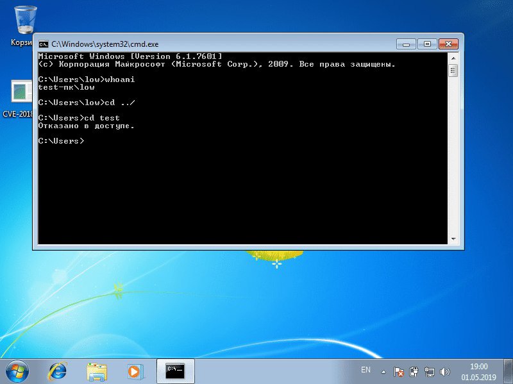The width and height of the screenshot is (513, 384).
Task: Minimize the cmd.exe window
Action: pyautogui.click(x=406, y=44)
